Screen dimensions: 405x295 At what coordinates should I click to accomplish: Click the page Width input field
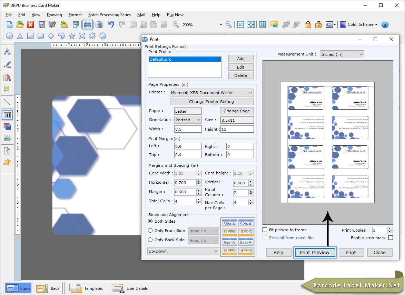[x=188, y=129]
